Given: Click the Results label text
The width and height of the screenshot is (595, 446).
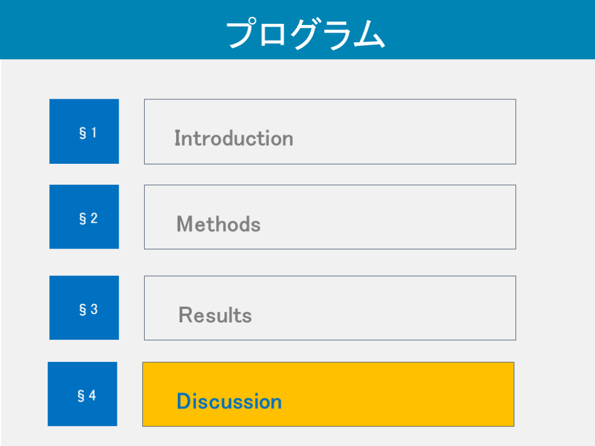Looking at the screenshot, I should tap(215, 315).
